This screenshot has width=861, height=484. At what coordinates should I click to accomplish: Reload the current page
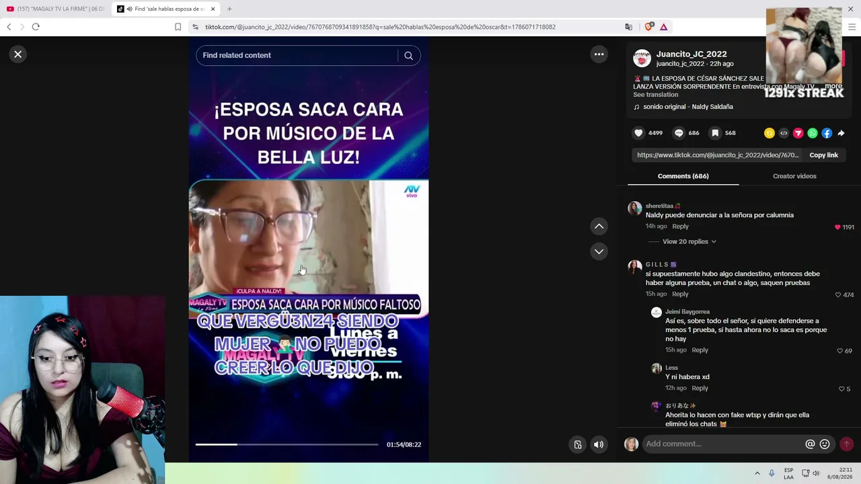pyautogui.click(x=36, y=27)
